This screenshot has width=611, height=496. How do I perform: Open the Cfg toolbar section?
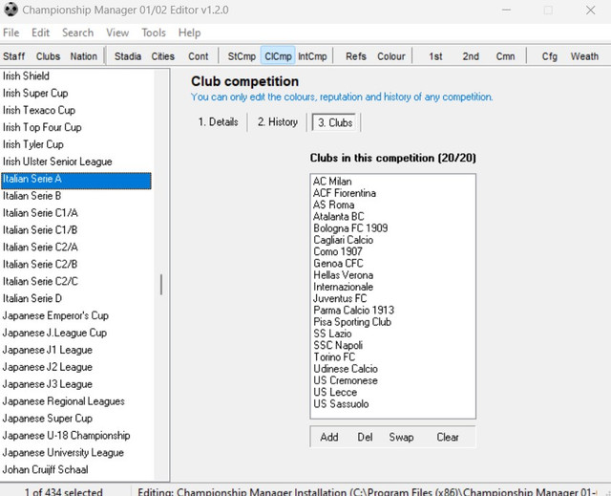click(550, 56)
